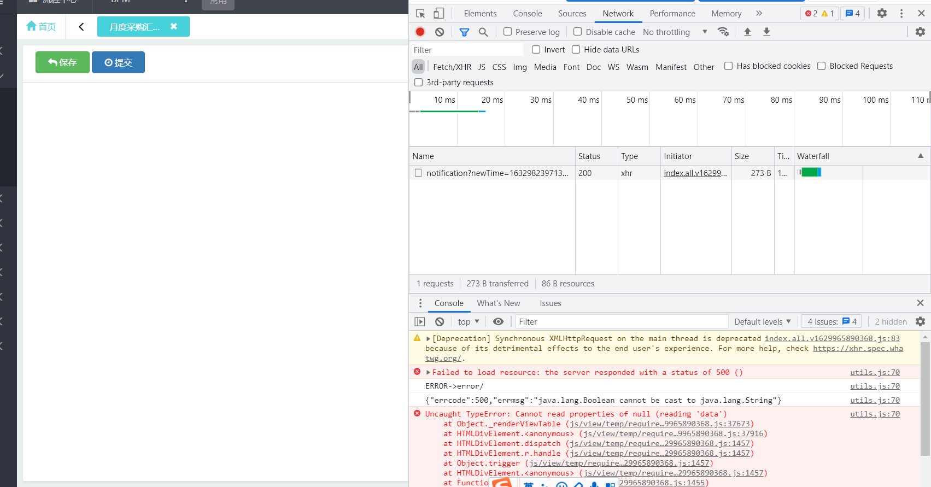Switch to the Elements tab
Screen dimensions: 931x487
pyautogui.click(x=480, y=14)
